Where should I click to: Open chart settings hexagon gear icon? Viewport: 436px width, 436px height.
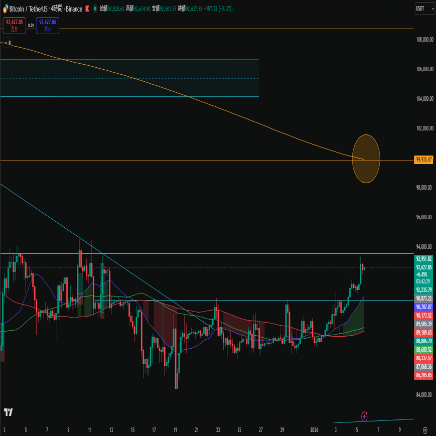[x=425, y=430]
